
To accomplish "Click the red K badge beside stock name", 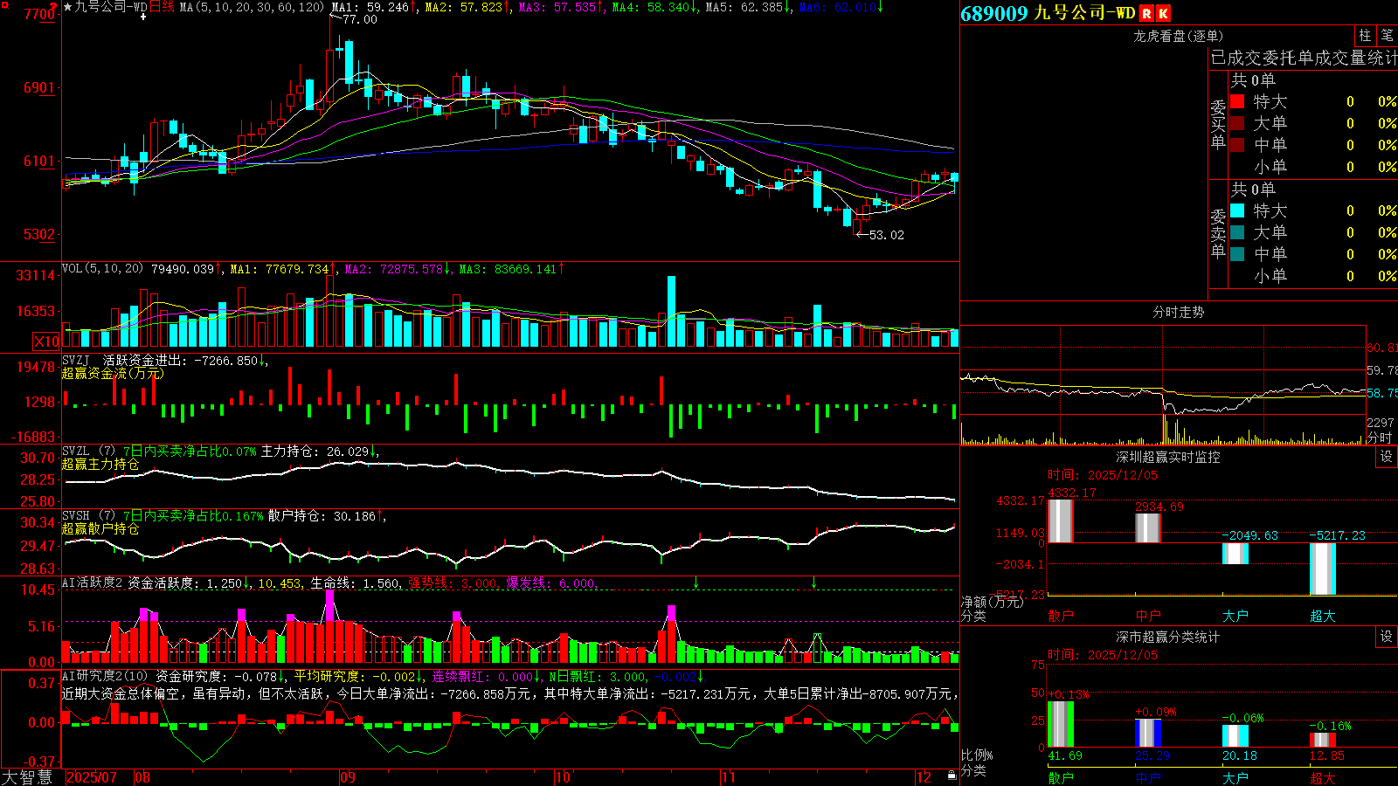I will pyautogui.click(x=1163, y=13).
